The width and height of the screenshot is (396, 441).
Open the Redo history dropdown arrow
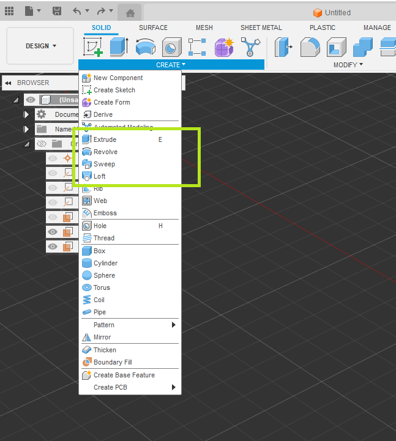coord(111,10)
